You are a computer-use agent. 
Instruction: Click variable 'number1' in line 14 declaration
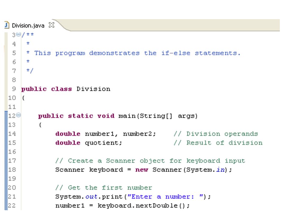click(x=100, y=134)
